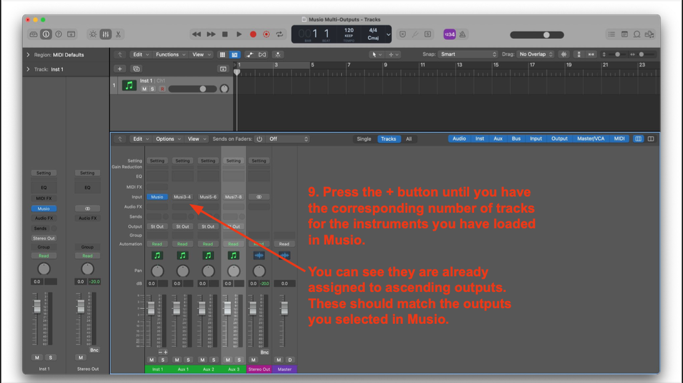This screenshot has height=383, width=683.
Task: Toggle the Dim button on Master strip
Action: 290,360
